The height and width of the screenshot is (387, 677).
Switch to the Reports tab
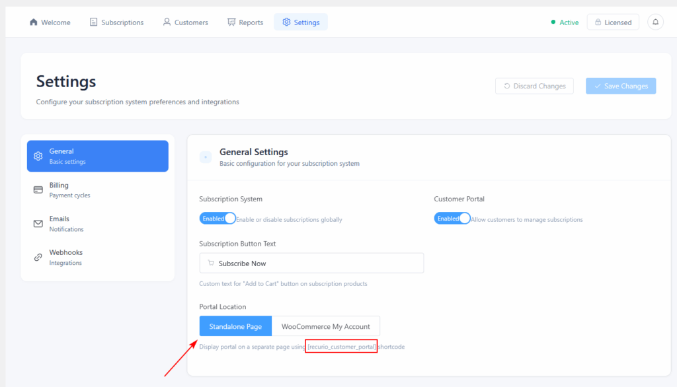click(x=245, y=22)
